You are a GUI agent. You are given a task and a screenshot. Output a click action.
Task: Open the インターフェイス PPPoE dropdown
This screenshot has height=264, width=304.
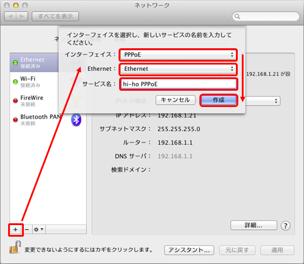click(178, 55)
